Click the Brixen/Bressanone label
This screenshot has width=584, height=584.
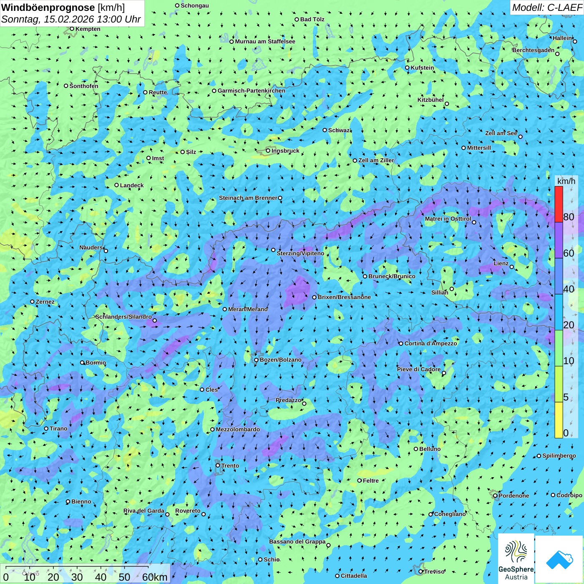point(344,297)
